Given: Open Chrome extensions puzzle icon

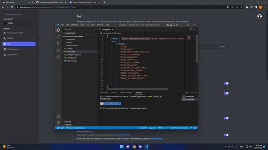Looking at the screenshot, I should pos(247,7).
